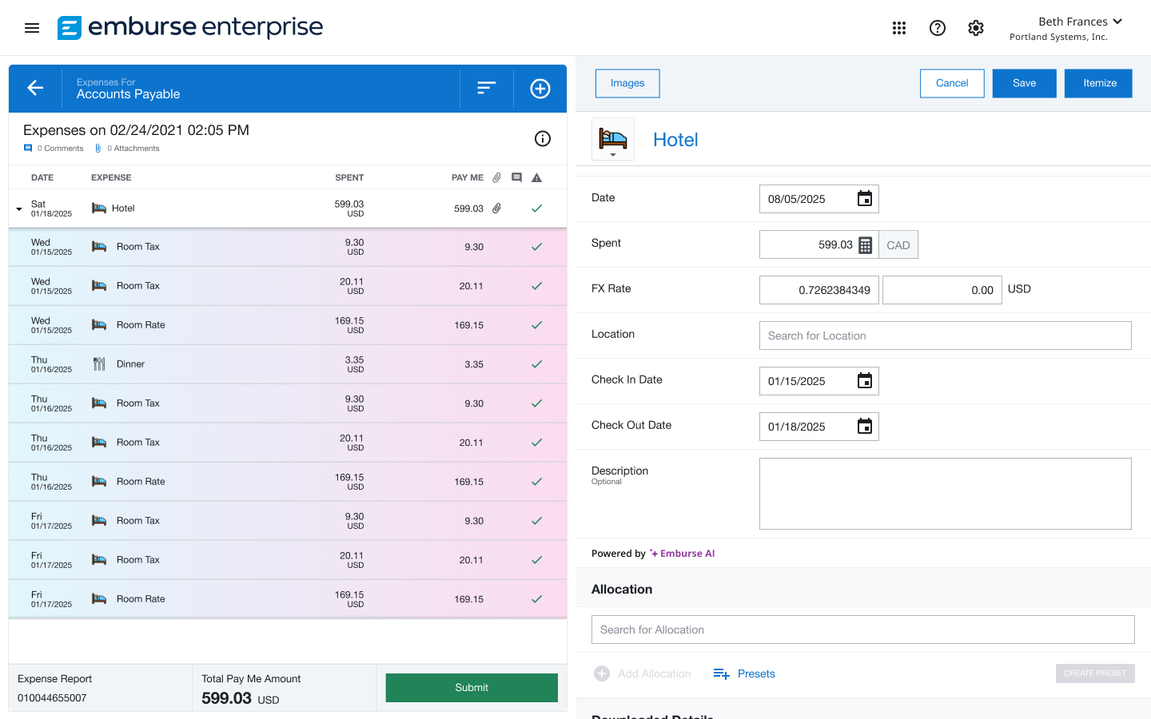This screenshot has height=719, width=1151.
Task: Toggle the checkmark on the Hotel expense row
Action: coord(536,208)
